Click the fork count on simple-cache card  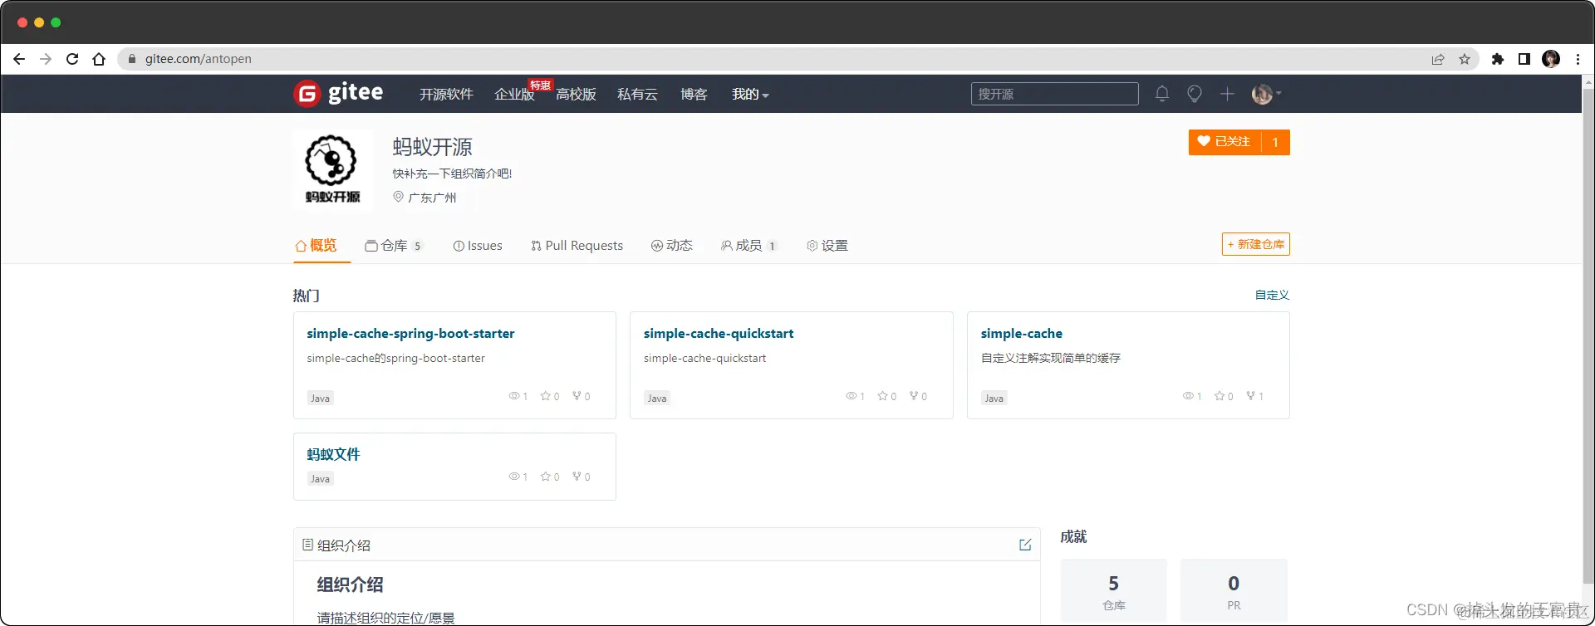click(1254, 396)
